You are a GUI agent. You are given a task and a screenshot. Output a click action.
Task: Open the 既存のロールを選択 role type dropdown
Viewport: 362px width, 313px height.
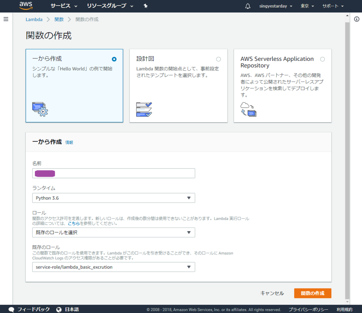click(x=113, y=232)
